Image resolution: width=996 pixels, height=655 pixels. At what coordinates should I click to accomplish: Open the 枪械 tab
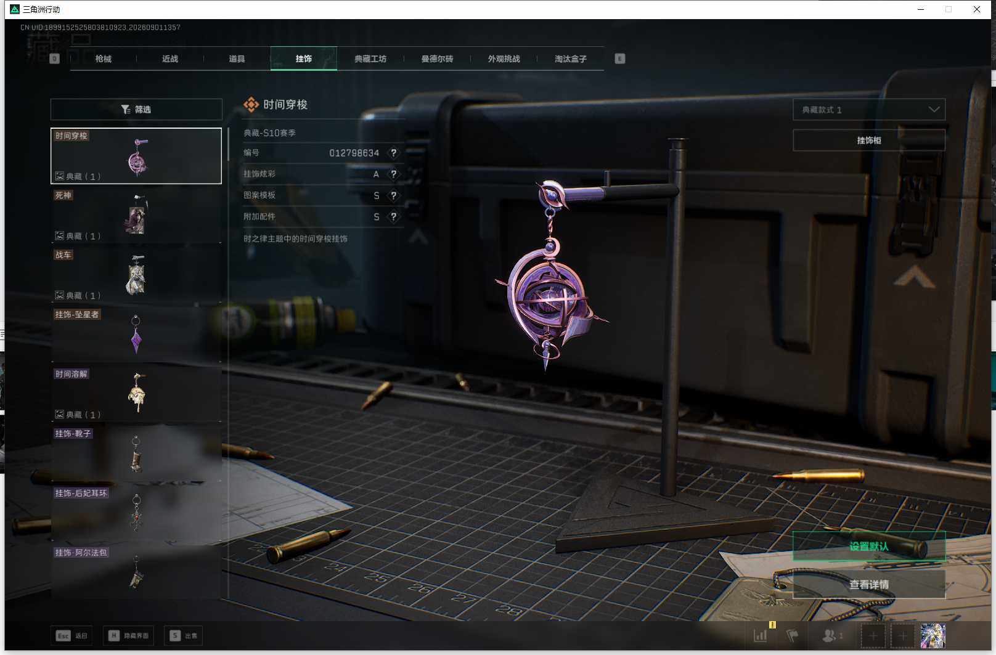point(104,59)
